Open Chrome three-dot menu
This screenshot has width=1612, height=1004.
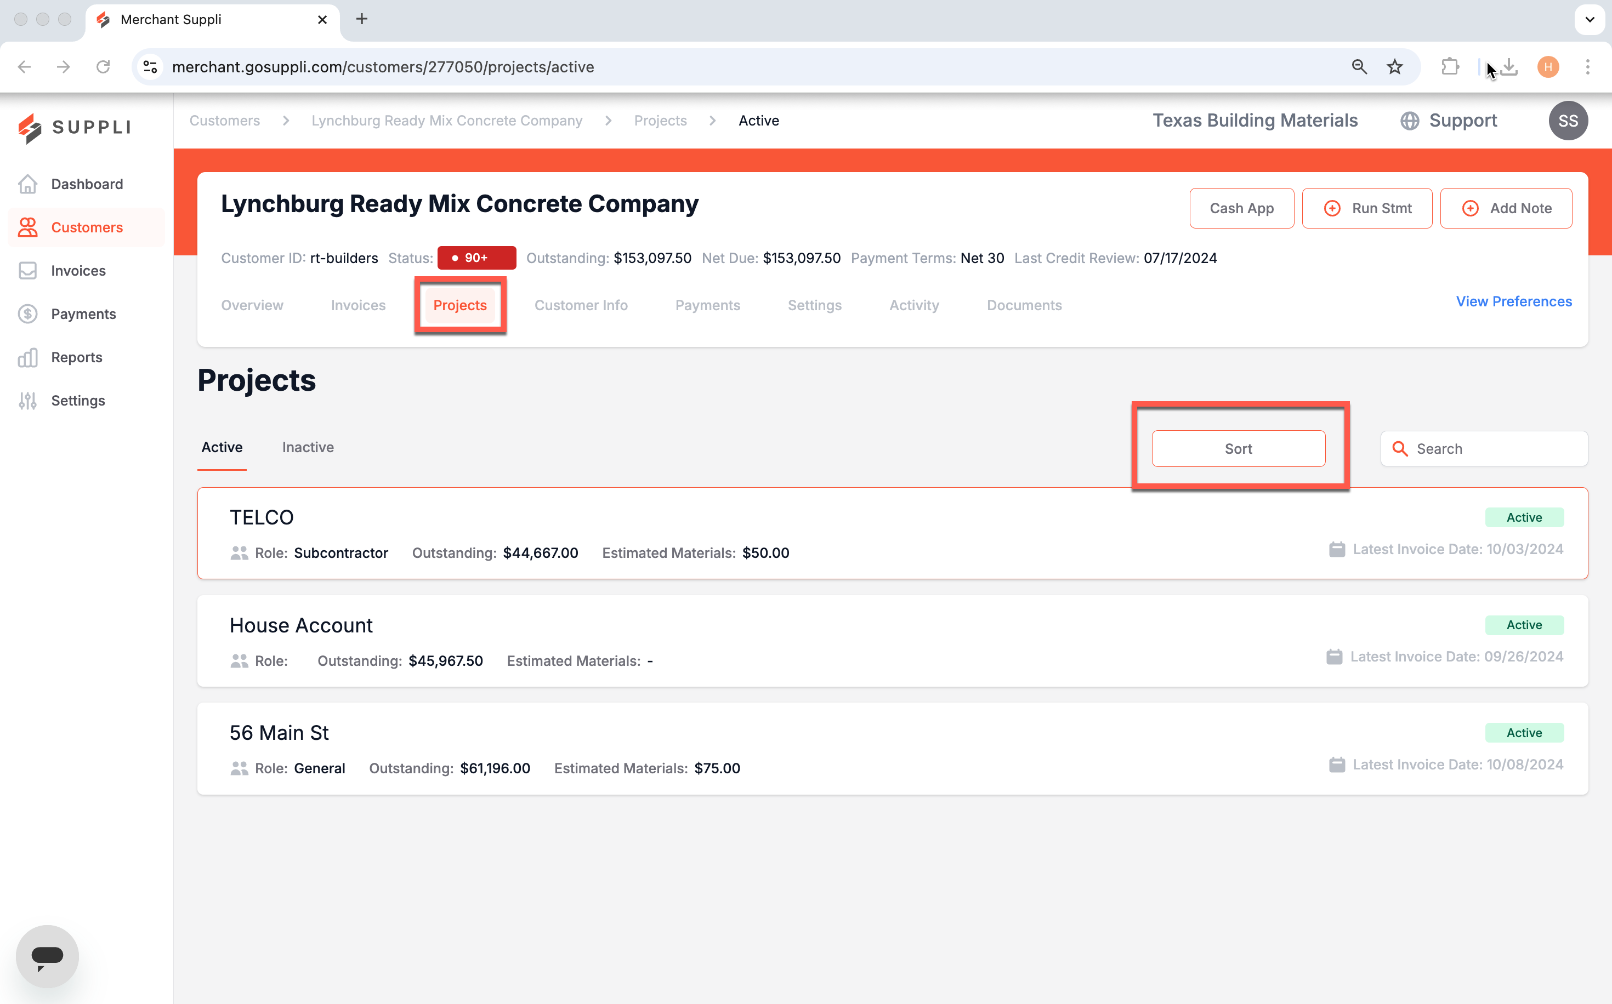(1587, 67)
